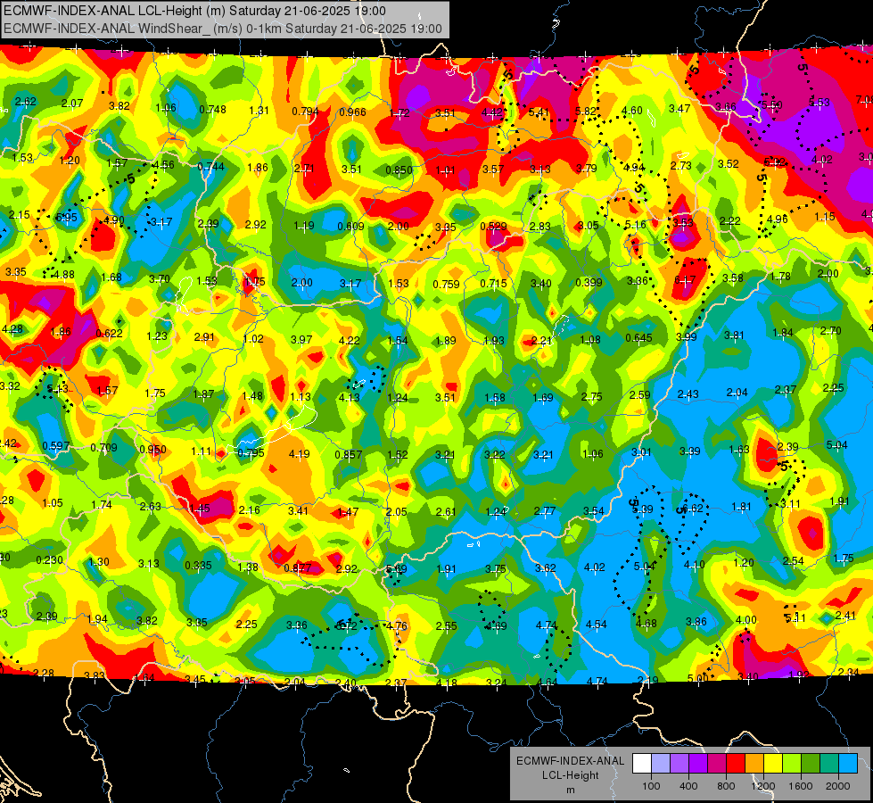Click the LCL-Height (m) title line
The width and height of the screenshot is (873, 803).
coord(195,11)
